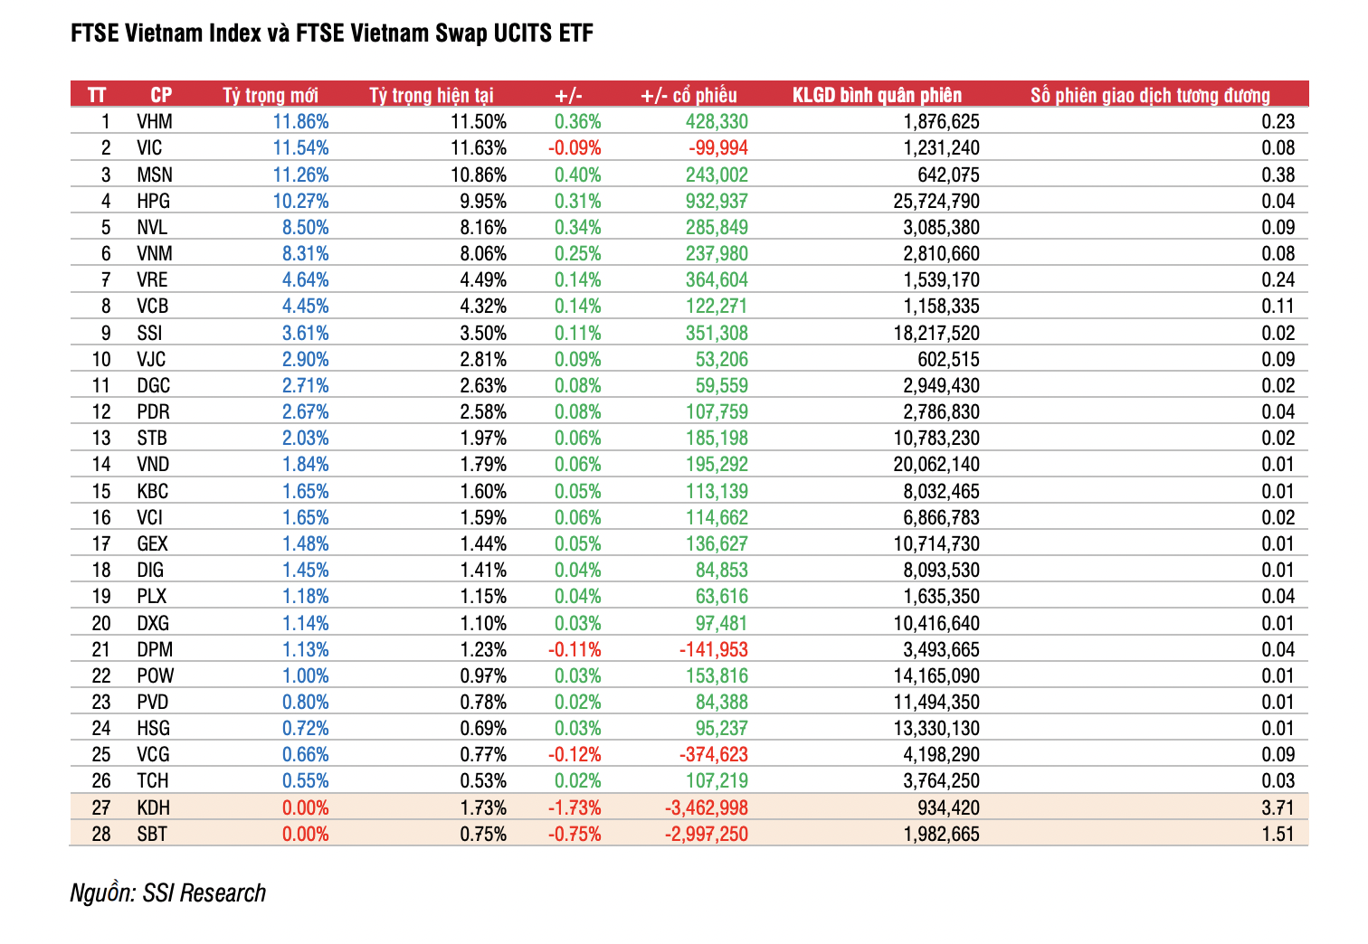Select VJC's average volume 602,515
The height and width of the screenshot is (944, 1368).
948,359
